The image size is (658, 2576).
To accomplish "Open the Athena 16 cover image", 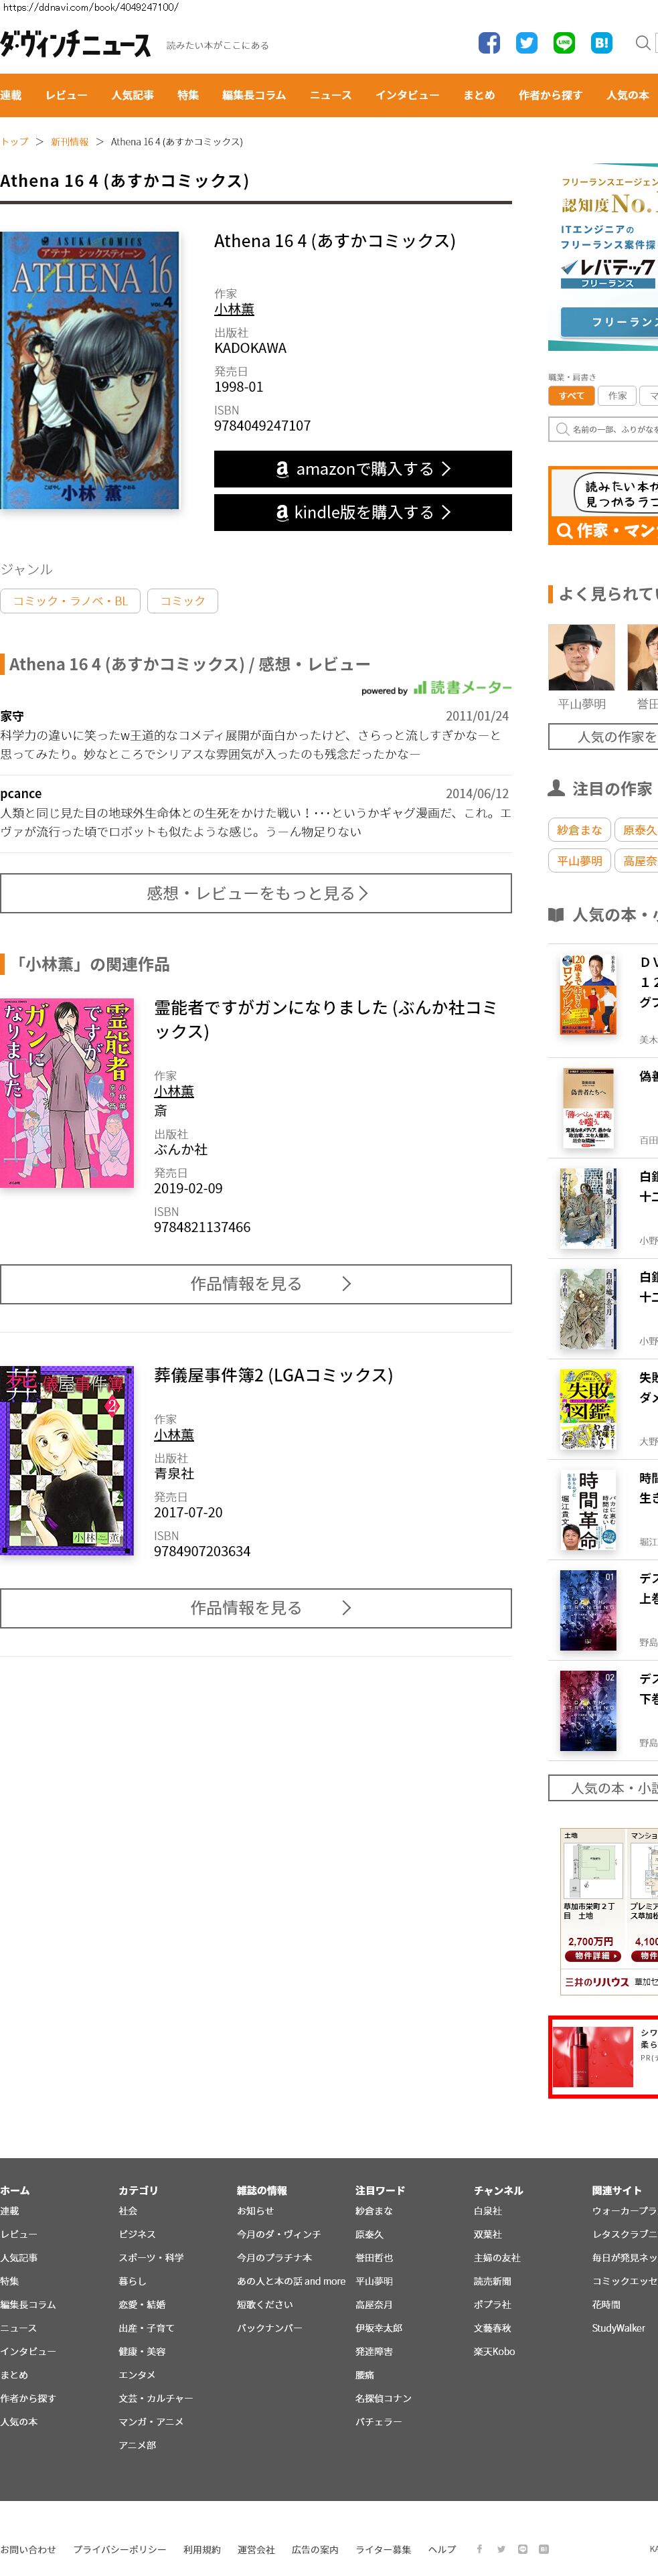I will pos(90,370).
